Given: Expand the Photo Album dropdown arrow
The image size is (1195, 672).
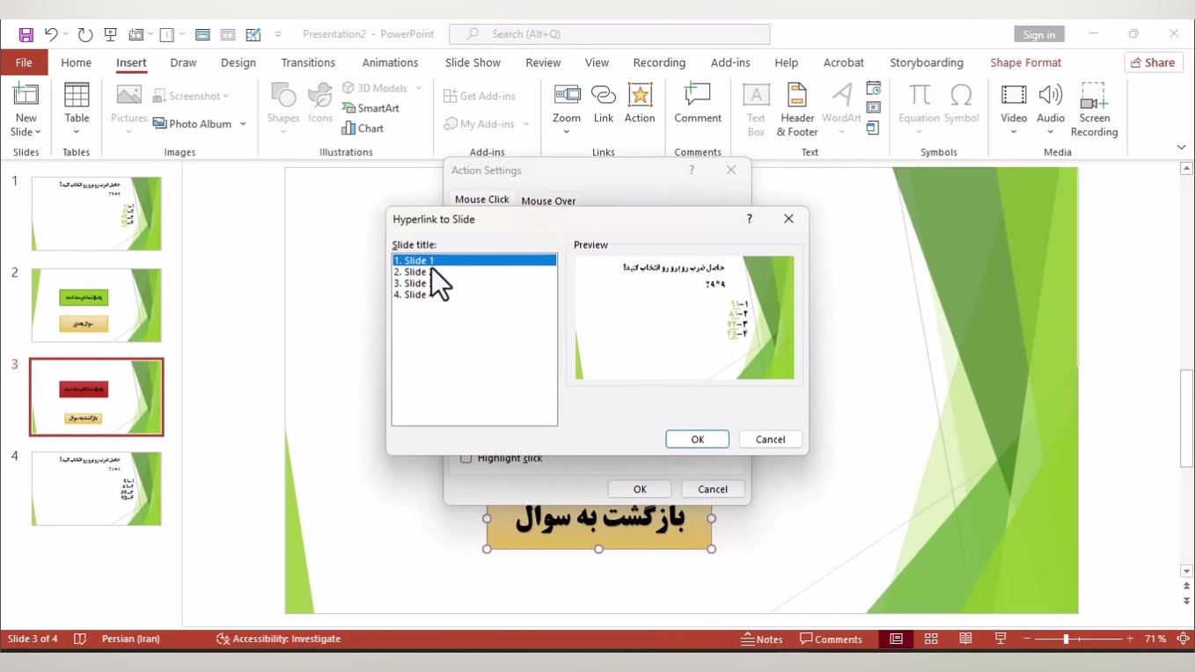Looking at the screenshot, I should coord(243,124).
